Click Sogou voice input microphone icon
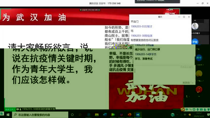210x118 pixels. [x=198, y=110]
